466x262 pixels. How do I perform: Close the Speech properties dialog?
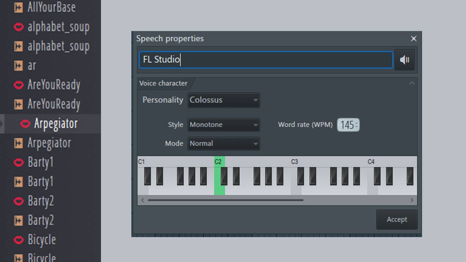pos(413,39)
